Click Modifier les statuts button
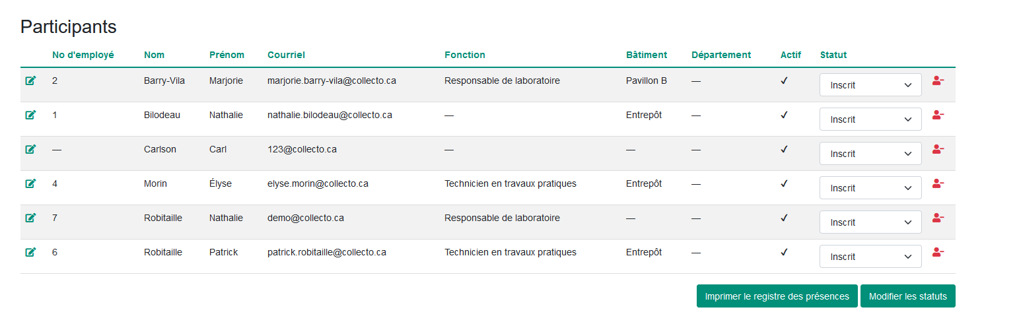 (x=907, y=296)
